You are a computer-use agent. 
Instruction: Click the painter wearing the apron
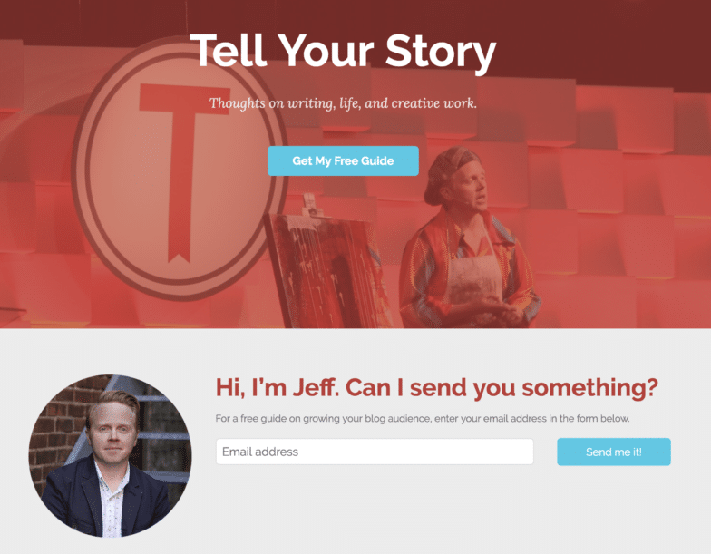point(470,238)
